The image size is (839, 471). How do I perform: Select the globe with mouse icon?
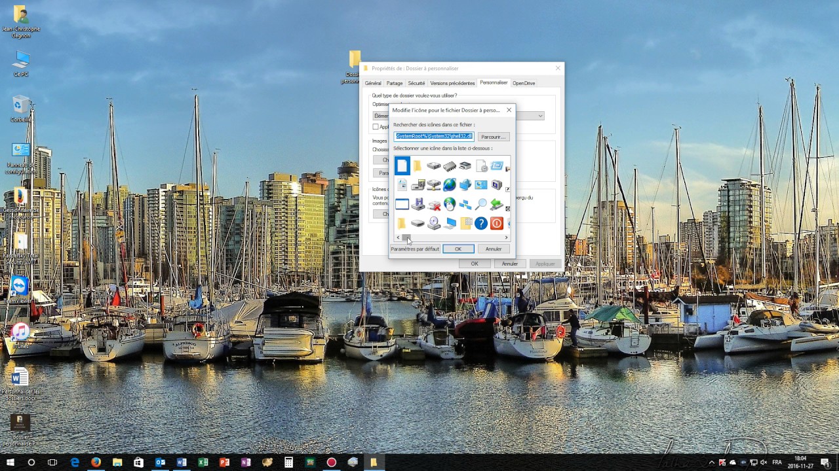click(x=450, y=204)
